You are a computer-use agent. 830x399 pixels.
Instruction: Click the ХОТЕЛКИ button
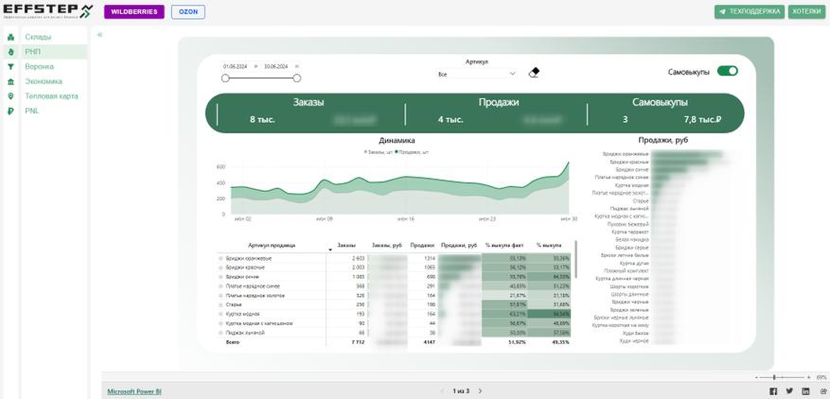coord(806,11)
